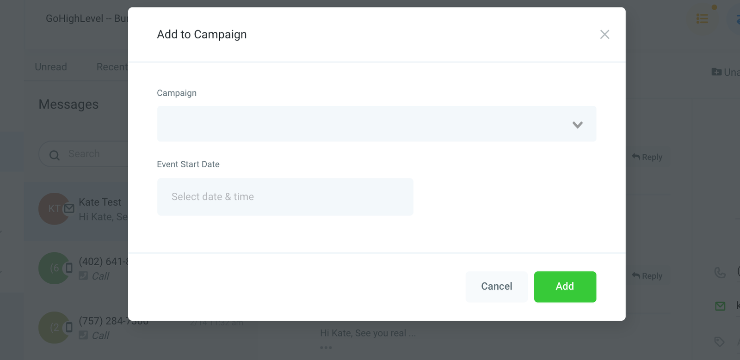
Task: Click the Campaign dropdown chevron arrow
Action: tap(577, 125)
